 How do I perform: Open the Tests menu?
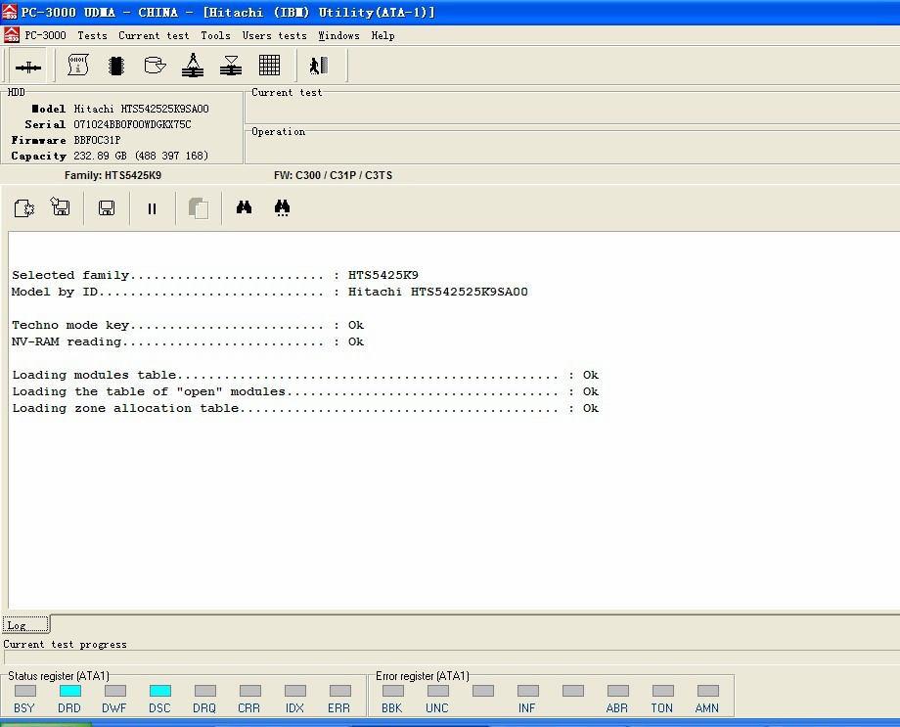coord(92,35)
